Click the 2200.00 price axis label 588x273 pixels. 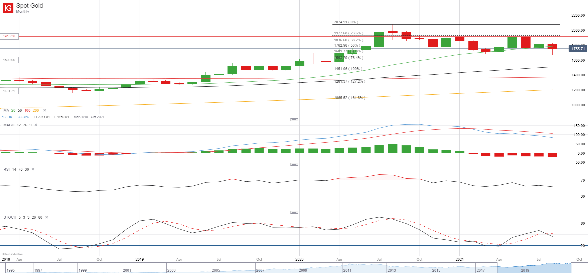click(578, 15)
